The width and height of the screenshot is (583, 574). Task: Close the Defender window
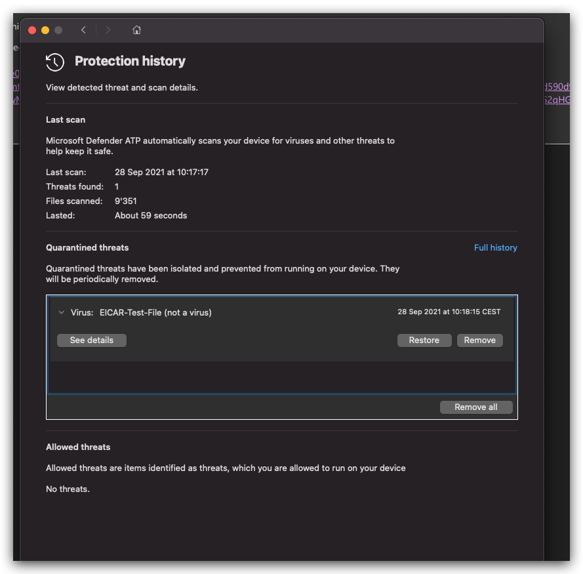point(32,30)
